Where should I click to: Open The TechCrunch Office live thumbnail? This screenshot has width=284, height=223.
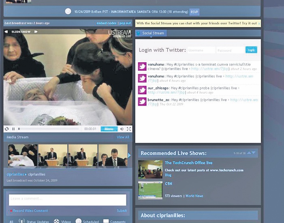[150, 169]
